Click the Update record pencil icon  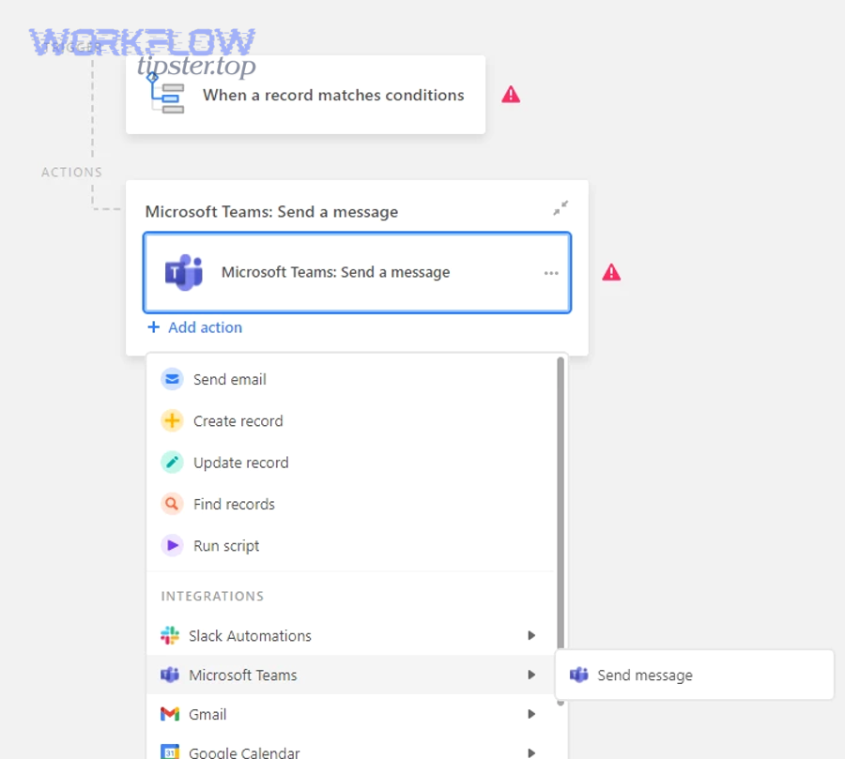pyautogui.click(x=172, y=463)
